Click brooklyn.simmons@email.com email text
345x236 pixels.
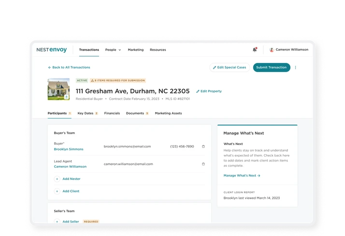point(128,147)
